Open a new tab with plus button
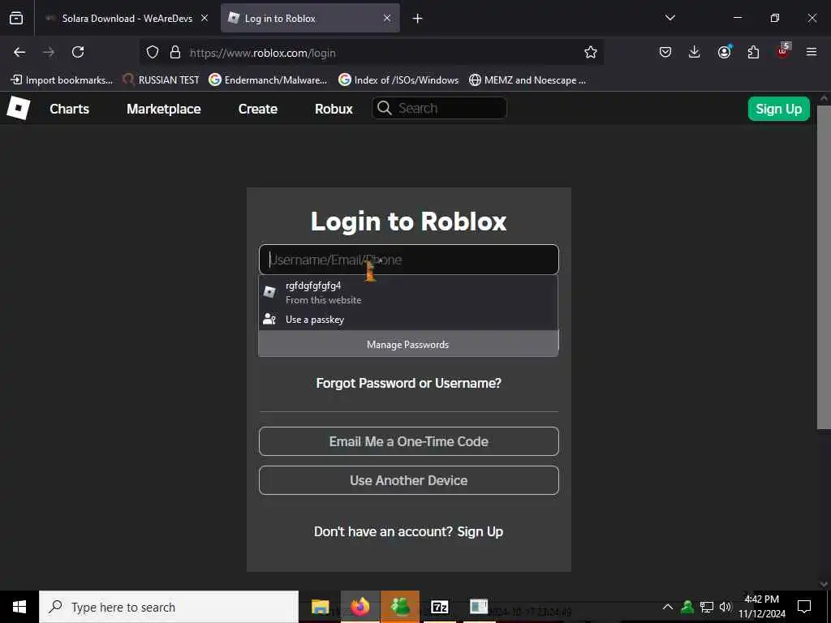This screenshot has height=623, width=831. [418, 19]
